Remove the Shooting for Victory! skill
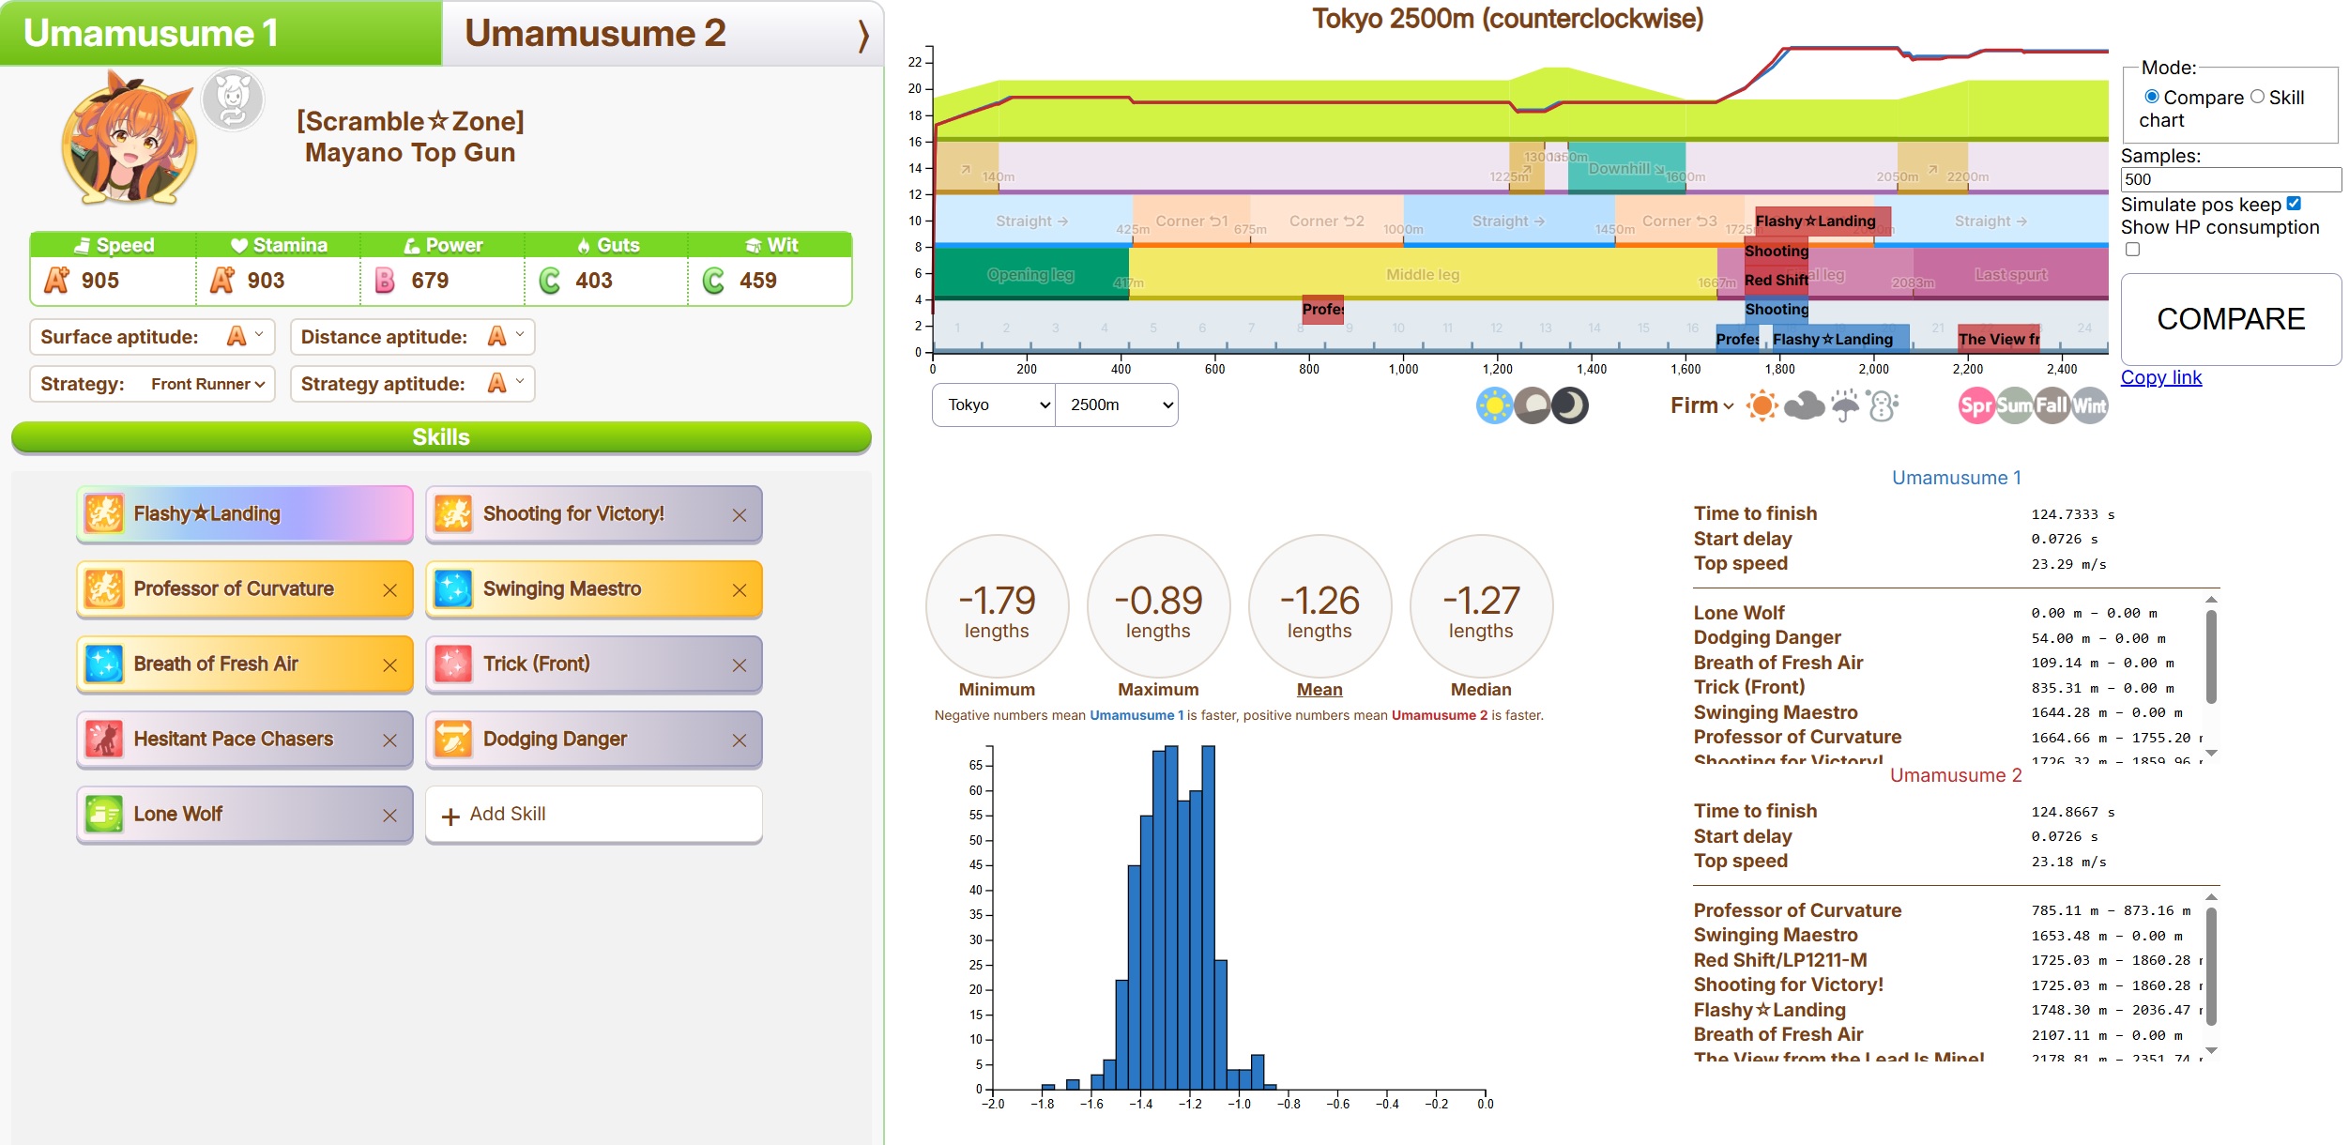The width and height of the screenshot is (2349, 1145). click(x=740, y=515)
